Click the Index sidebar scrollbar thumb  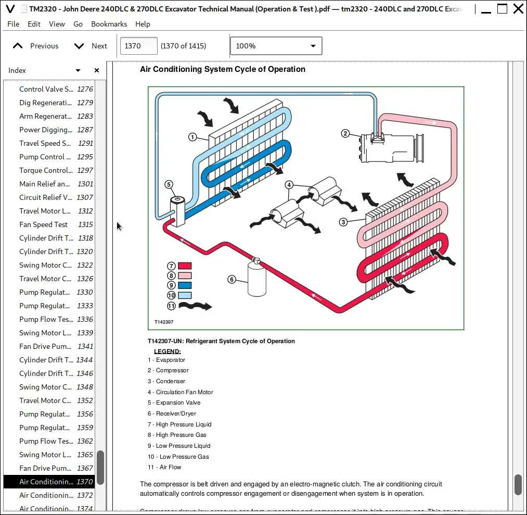(100, 468)
